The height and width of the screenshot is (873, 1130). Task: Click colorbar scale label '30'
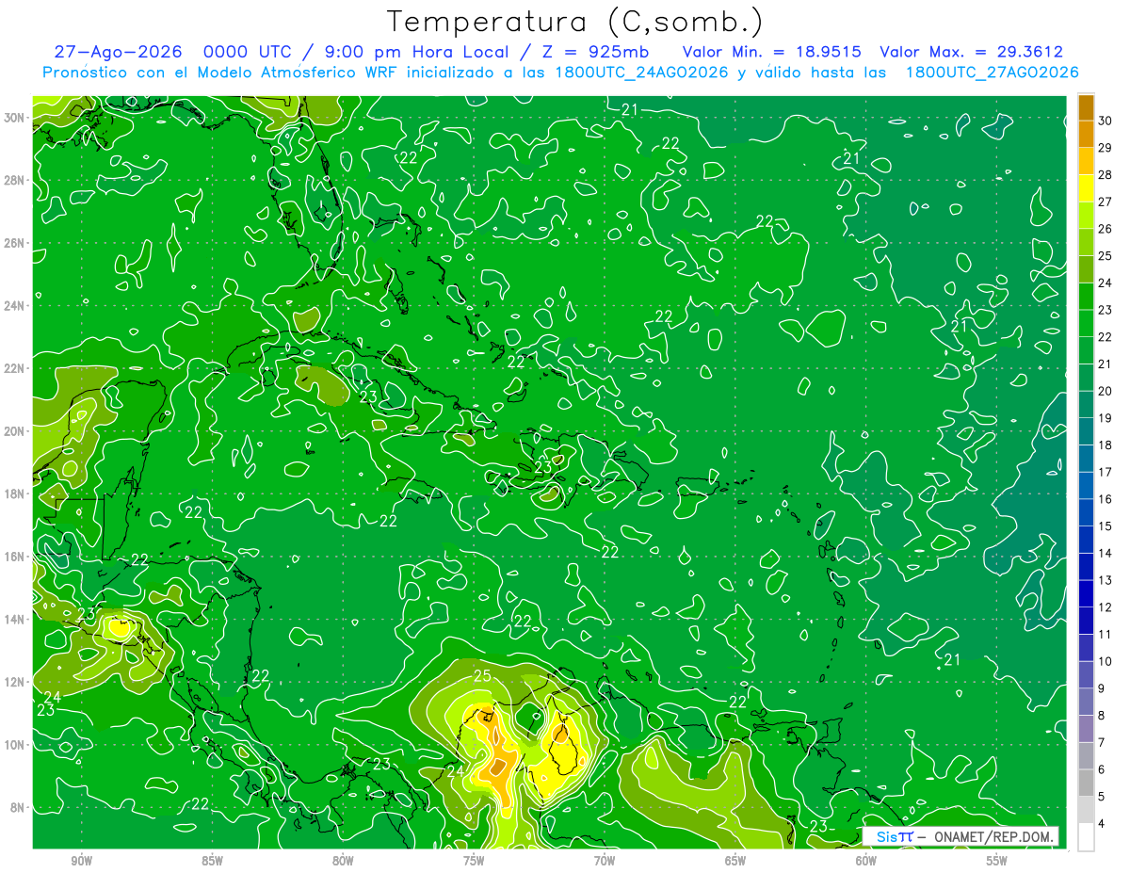(x=1106, y=121)
